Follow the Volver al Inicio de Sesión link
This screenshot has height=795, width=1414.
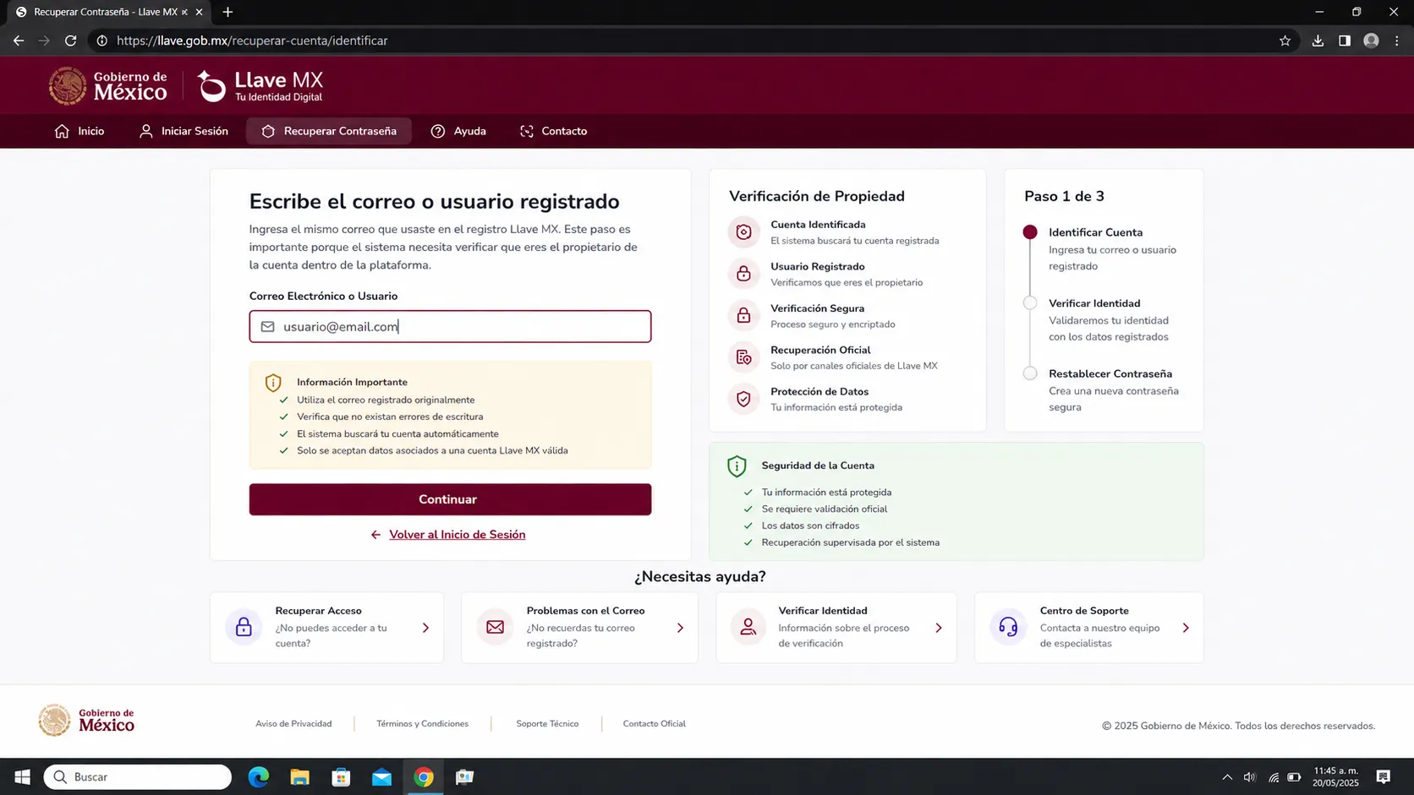[458, 535]
